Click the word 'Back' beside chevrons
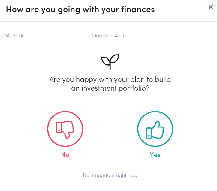Screen dimensions: 217x191 click(18, 36)
